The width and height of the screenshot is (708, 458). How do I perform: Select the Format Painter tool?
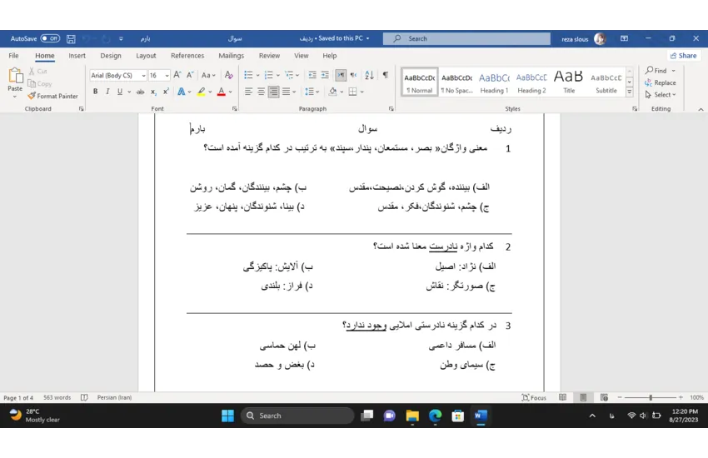point(52,96)
